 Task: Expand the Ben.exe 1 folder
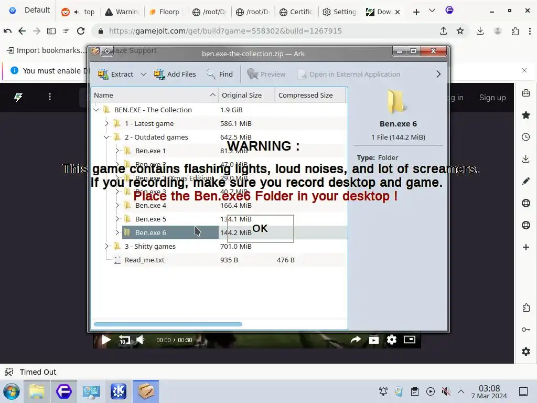point(117,151)
